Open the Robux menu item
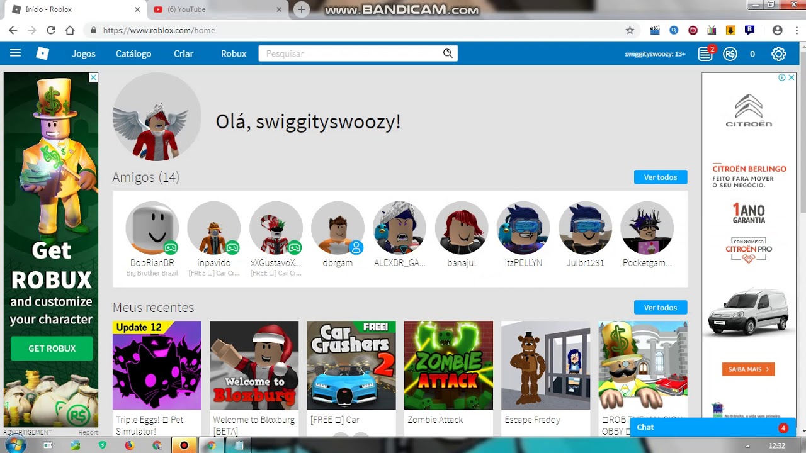Screen dimensions: 806x453 pyautogui.click(x=234, y=54)
